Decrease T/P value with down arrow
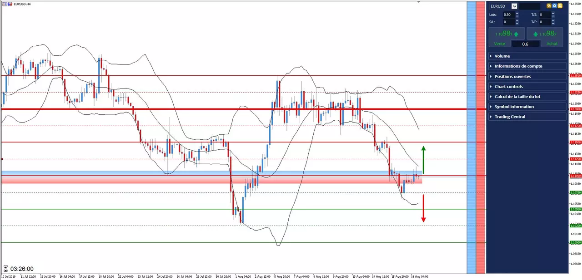 click(553, 24)
